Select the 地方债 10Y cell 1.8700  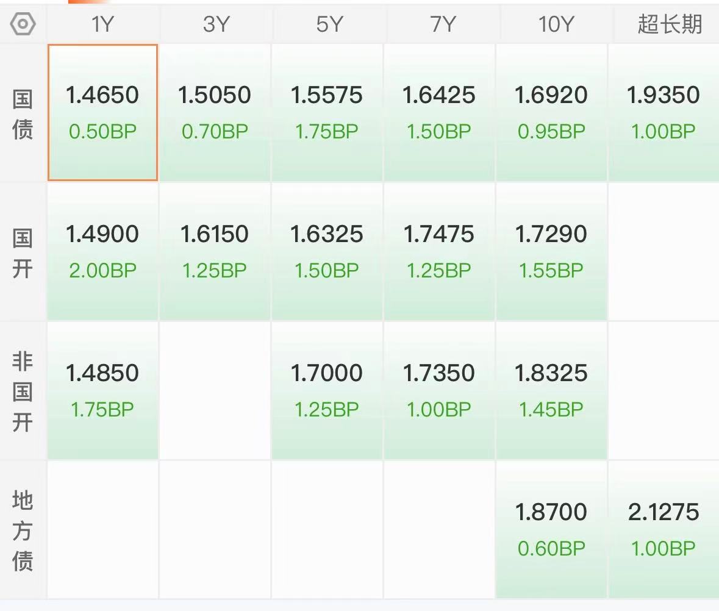point(551,529)
